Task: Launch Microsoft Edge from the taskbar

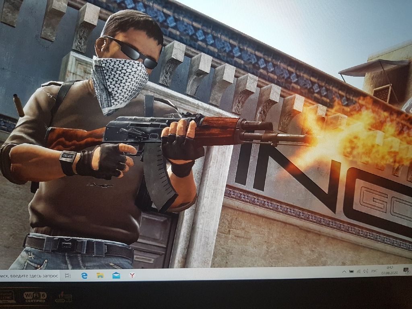Action: (84, 275)
